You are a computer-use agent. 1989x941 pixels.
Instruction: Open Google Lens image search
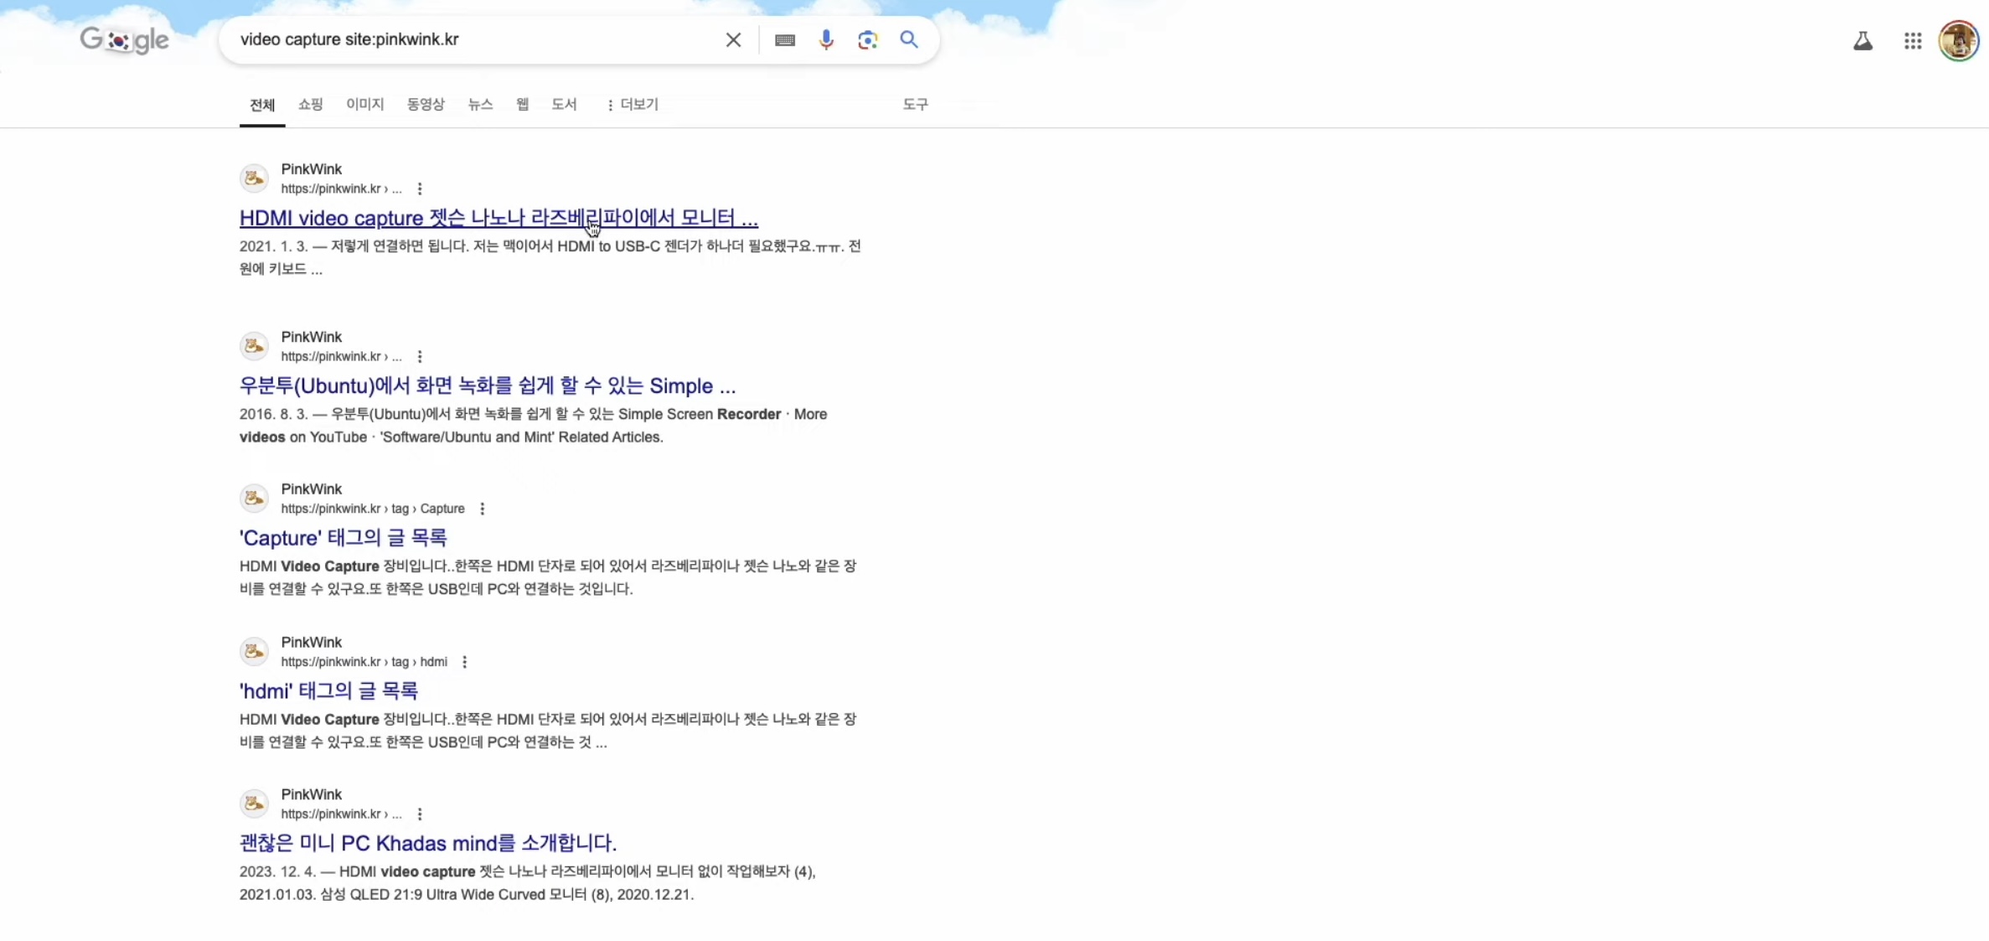tap(867, 39)
